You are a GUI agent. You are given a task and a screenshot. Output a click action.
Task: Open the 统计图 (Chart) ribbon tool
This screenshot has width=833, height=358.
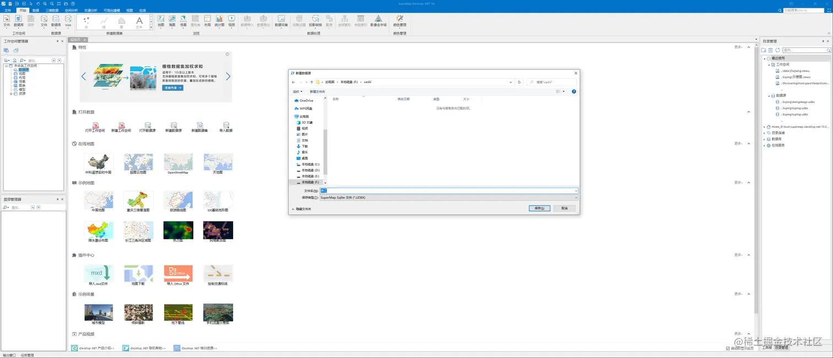point(219,20)
